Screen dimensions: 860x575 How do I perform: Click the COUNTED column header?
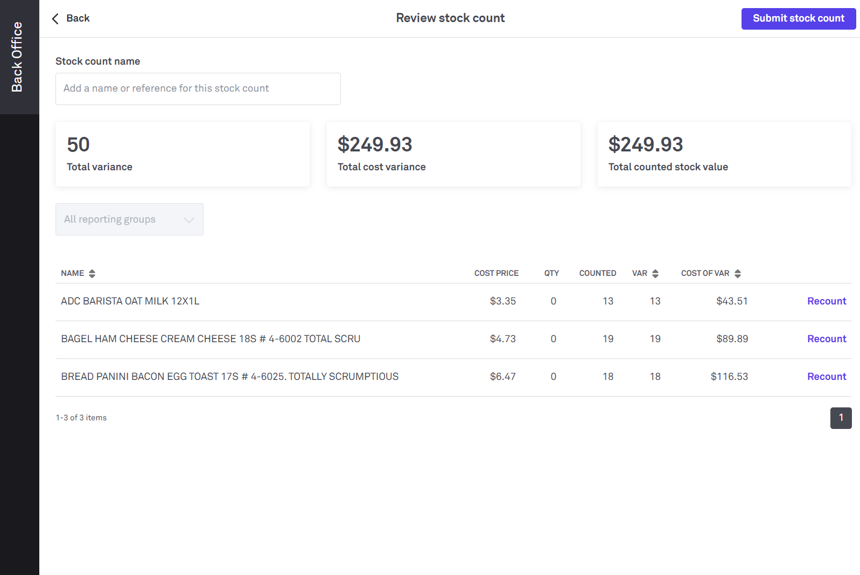597,273
